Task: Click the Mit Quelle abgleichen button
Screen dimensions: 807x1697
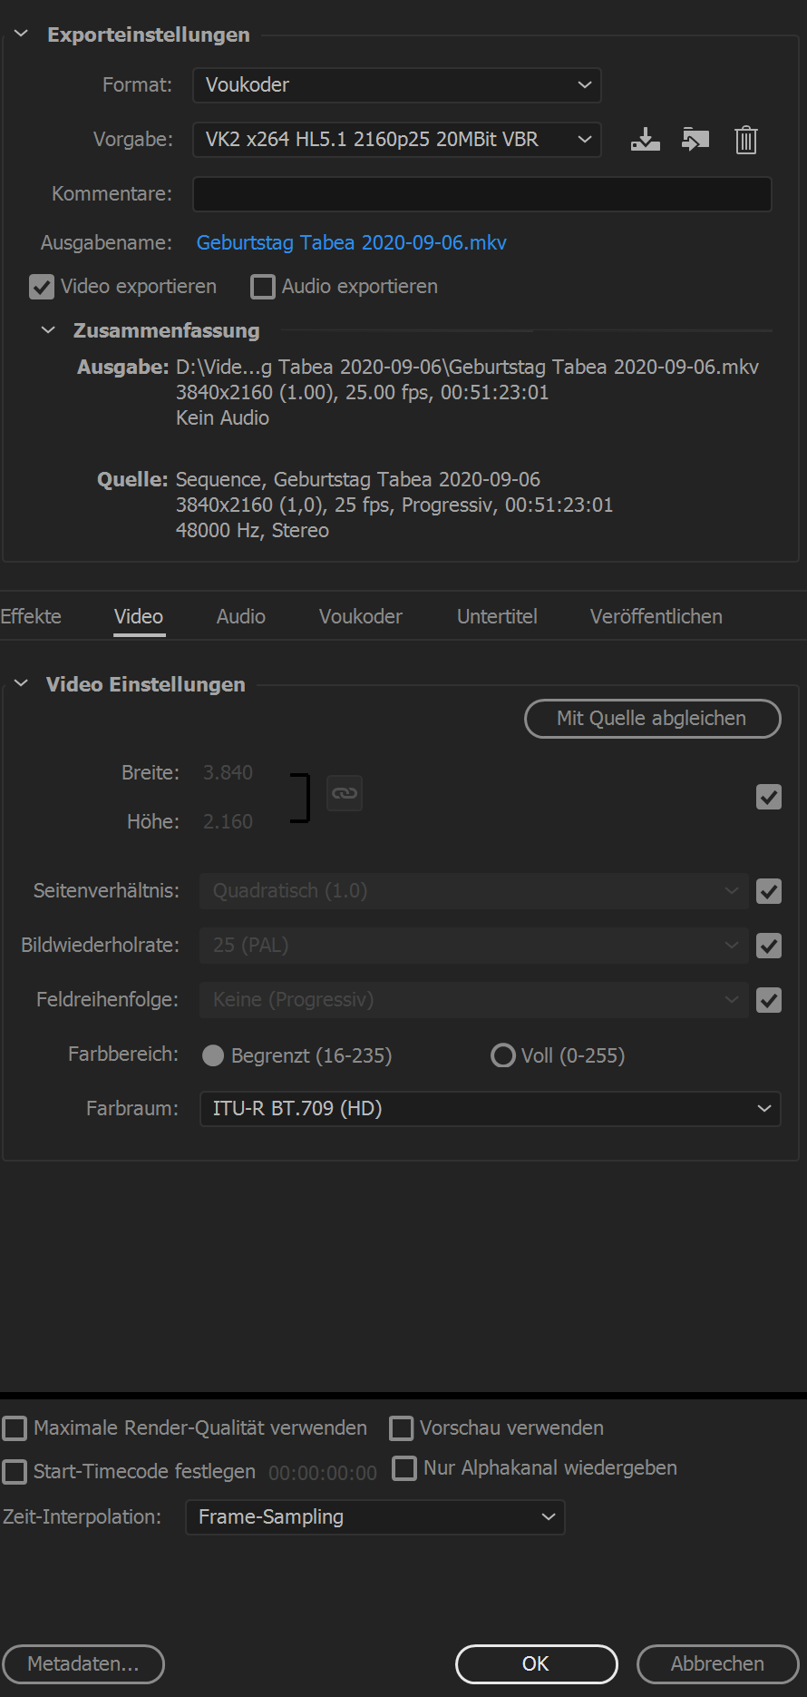Action: (x=652, y=719)
